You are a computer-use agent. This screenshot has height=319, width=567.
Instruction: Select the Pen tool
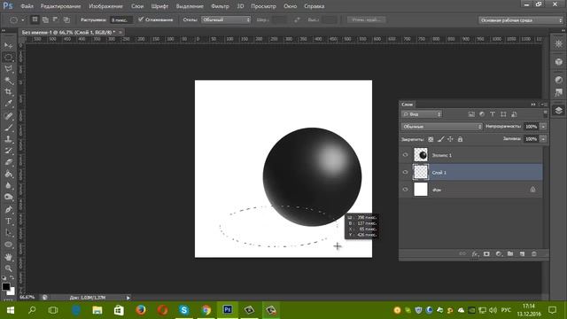point(8,209)
